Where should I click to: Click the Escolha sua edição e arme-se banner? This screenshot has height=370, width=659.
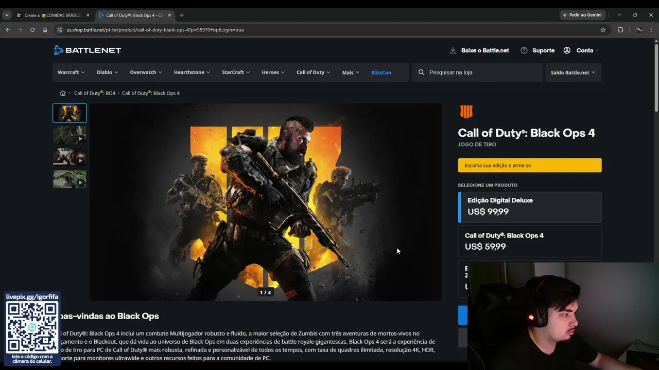530,165
